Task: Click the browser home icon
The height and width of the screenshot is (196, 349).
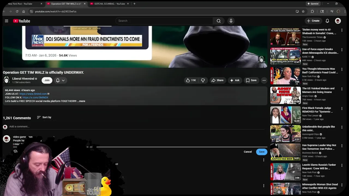Action: [x=23, y=11]
